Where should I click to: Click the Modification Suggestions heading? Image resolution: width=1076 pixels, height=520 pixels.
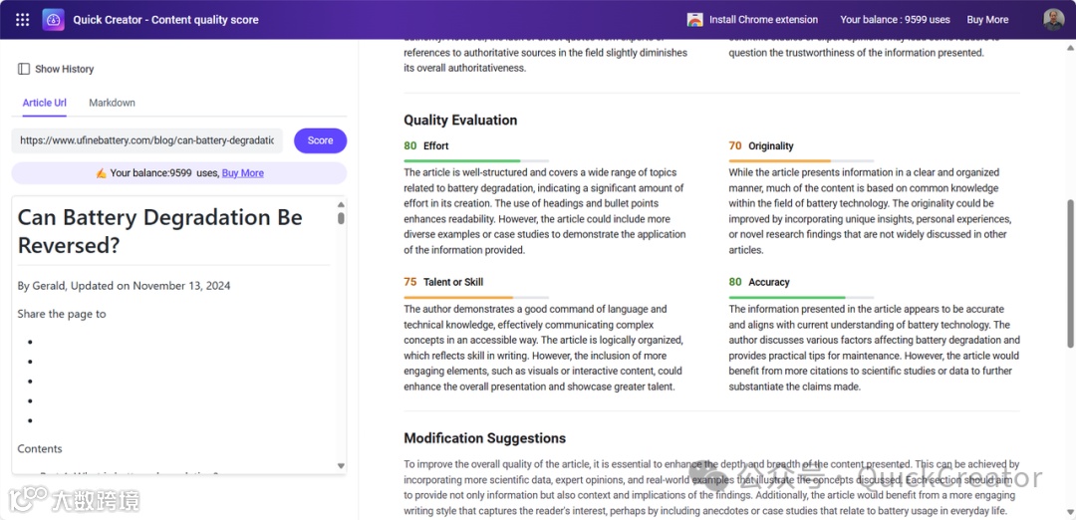pos(485,438)
